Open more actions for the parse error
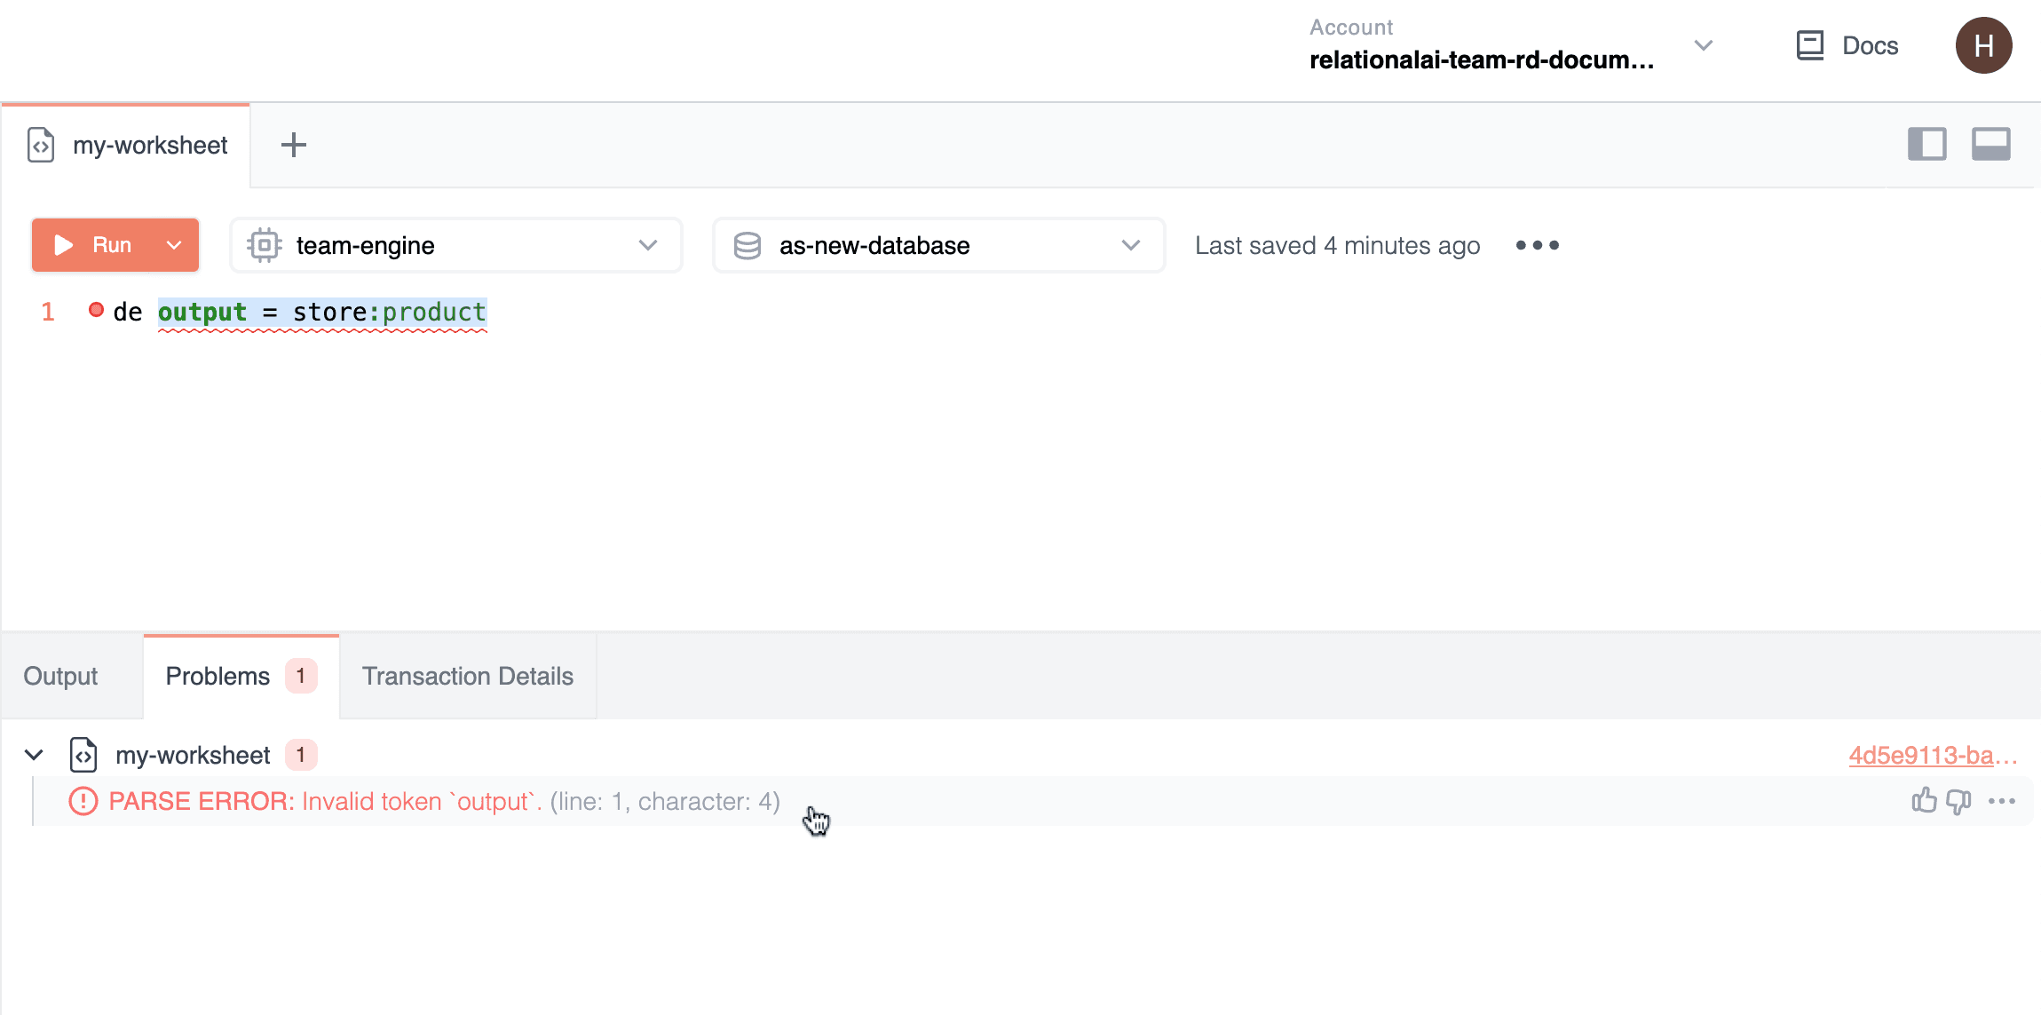The height and width of the screenshot is (1015, 2041). (x=2002, y=801)
